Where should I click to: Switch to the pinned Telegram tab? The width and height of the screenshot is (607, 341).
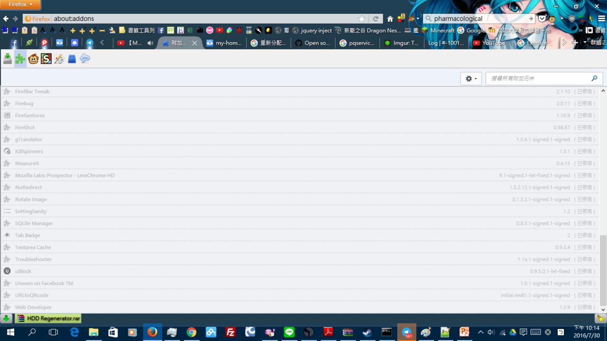point(89,43)
